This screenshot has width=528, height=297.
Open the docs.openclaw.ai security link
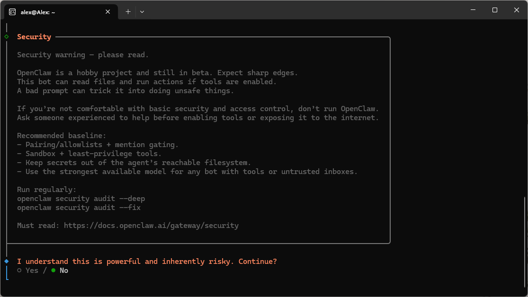[151, 226]
